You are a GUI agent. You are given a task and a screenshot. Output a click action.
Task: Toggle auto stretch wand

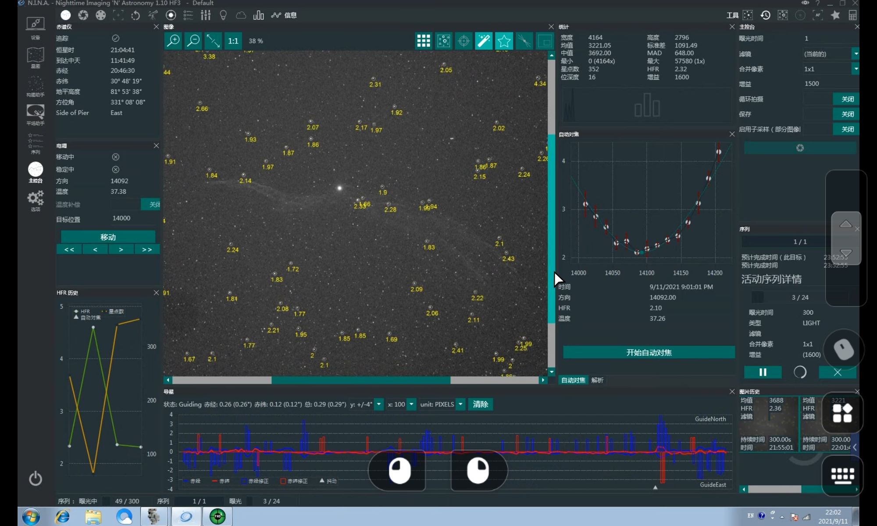tap(484, 41)
